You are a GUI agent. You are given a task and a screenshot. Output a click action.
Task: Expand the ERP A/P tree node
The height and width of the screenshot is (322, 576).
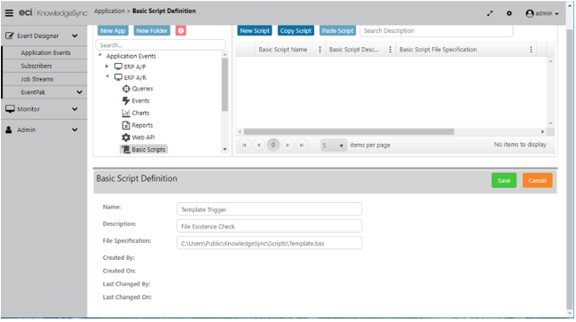point(107,67)
